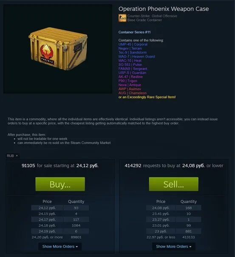Open the UMP-45 | Corporal item link
The width and height of the screenshot is (235, 257).
pyautogui.click(x=133, y=44)
